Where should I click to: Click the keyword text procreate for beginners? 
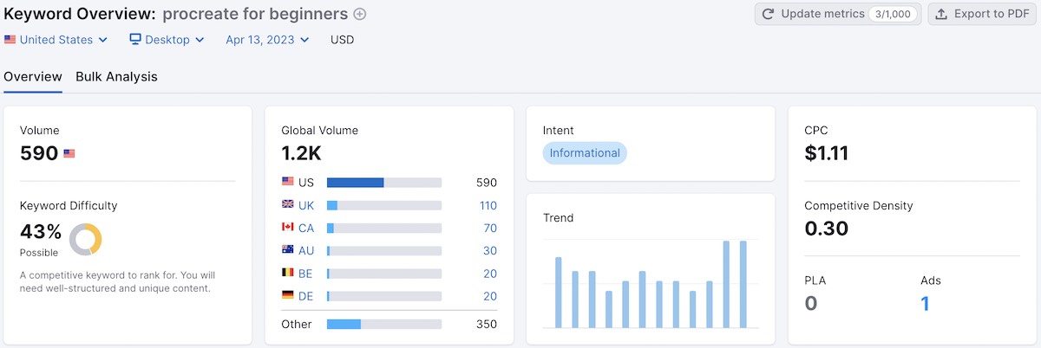pyautogui.click(x=255, y=14)
